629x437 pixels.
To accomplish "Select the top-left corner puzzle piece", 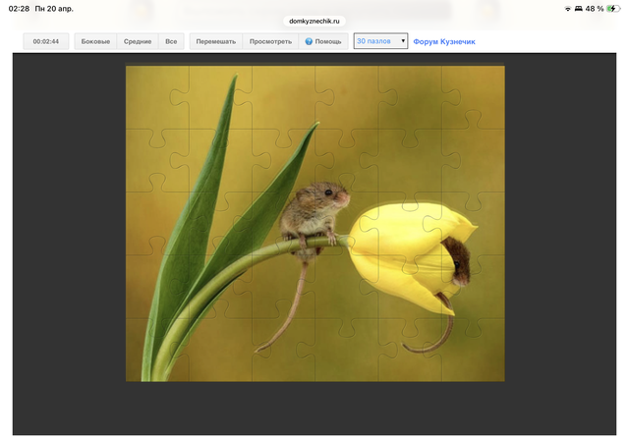I will [155, 96].
